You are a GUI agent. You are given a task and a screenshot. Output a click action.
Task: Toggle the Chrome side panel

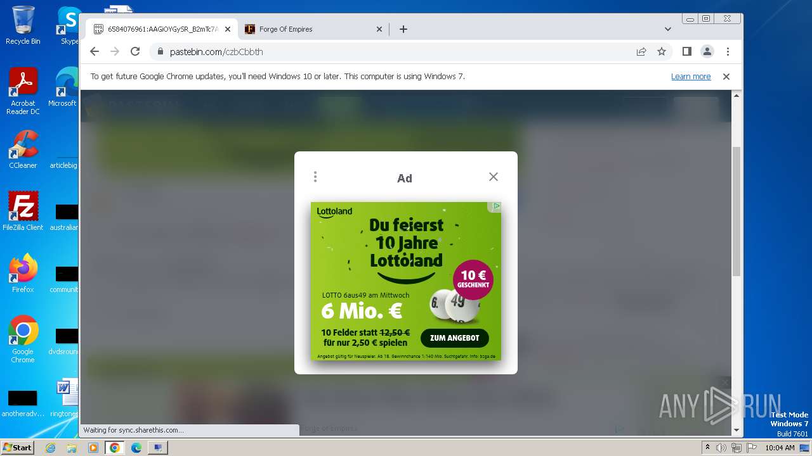point(686,51)
